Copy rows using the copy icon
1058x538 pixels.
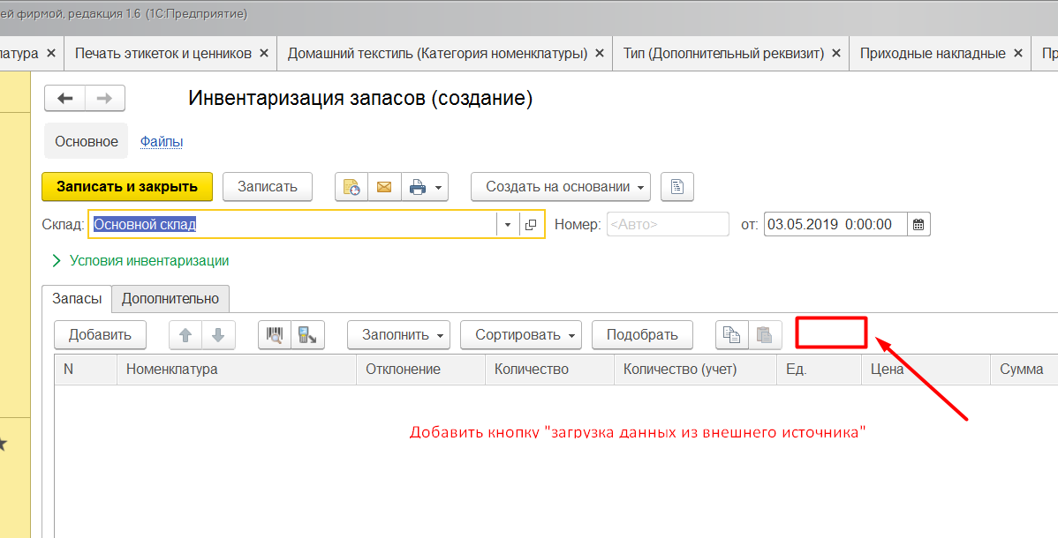(731, 335)
